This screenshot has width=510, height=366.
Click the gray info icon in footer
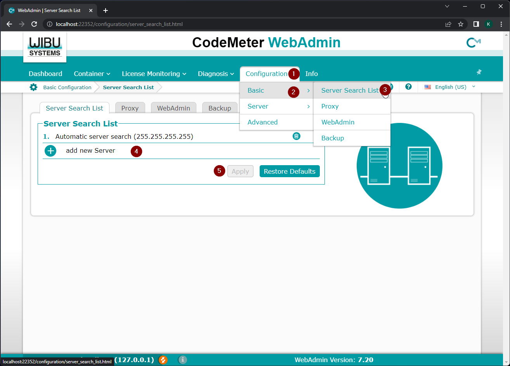183,360
